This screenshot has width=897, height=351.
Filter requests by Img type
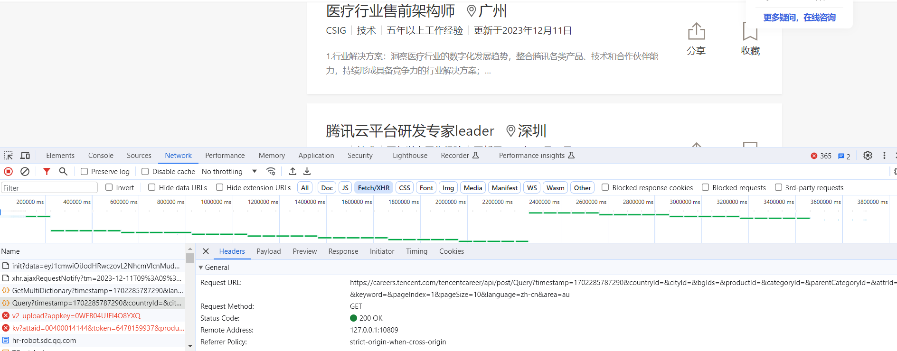[448, 188]
